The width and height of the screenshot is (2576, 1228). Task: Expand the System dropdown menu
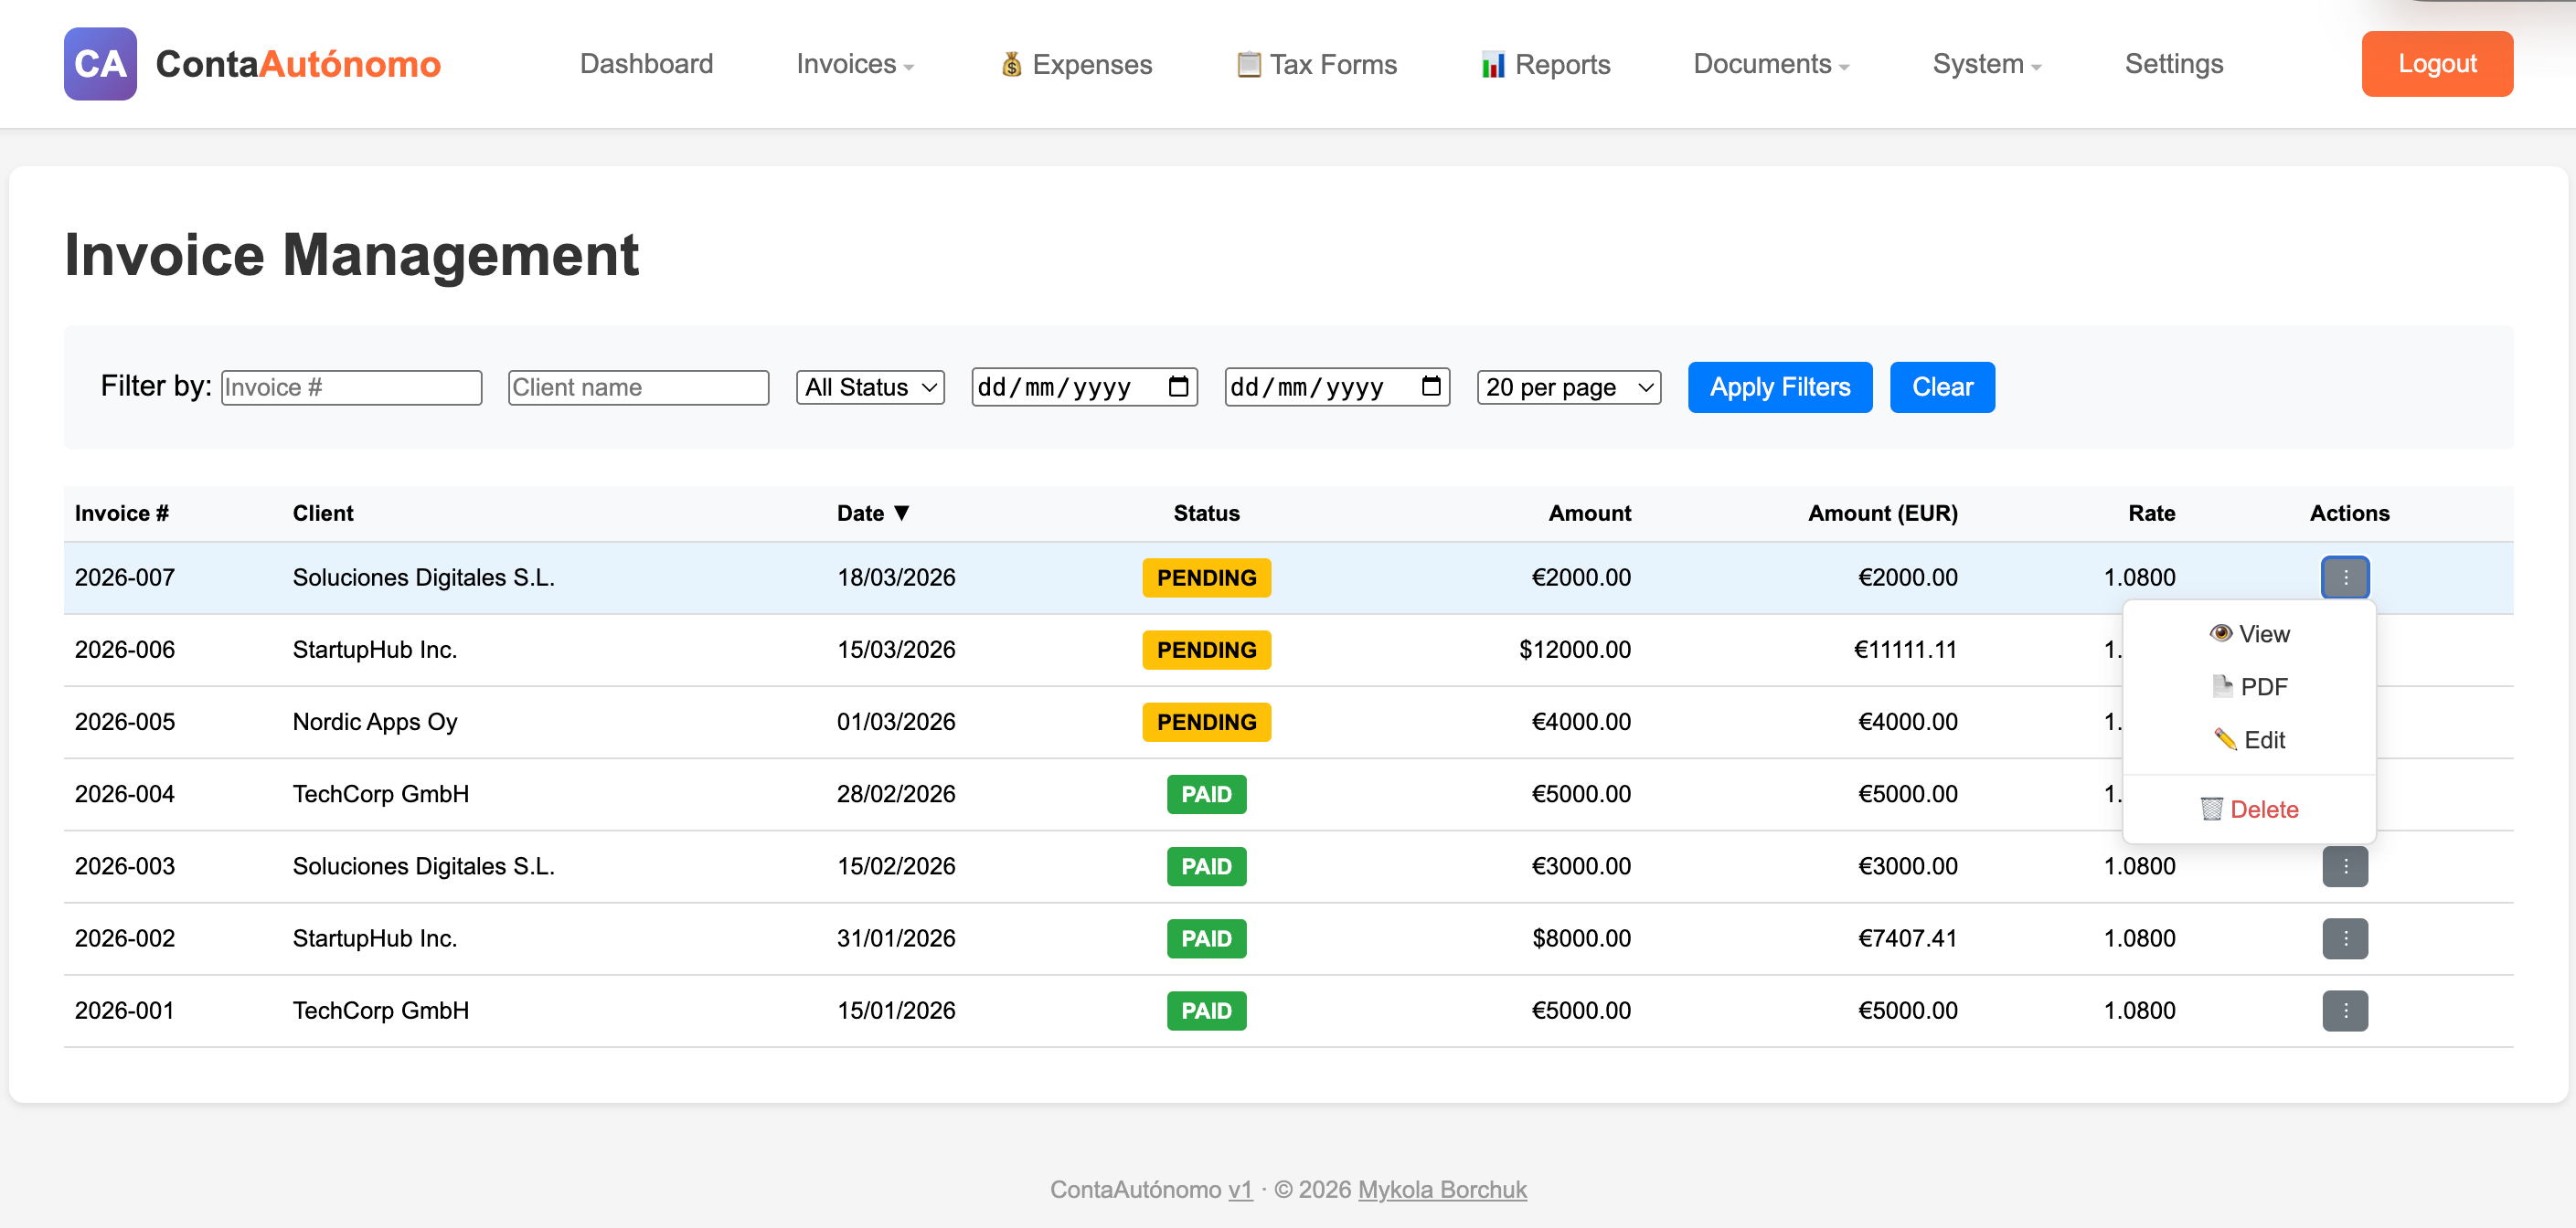tap(1987, 64)
